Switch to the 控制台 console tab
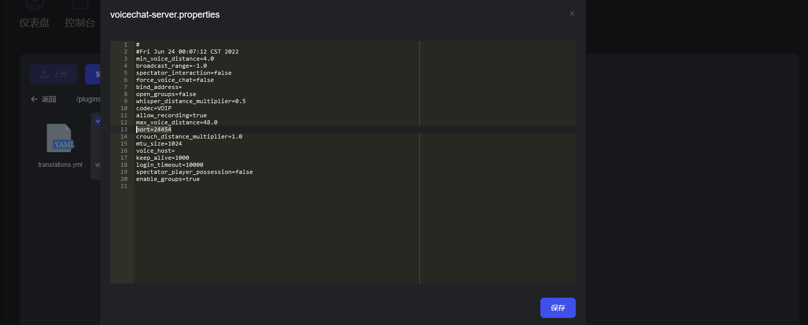This screenshot has height=325, width=808. point(80,22)
